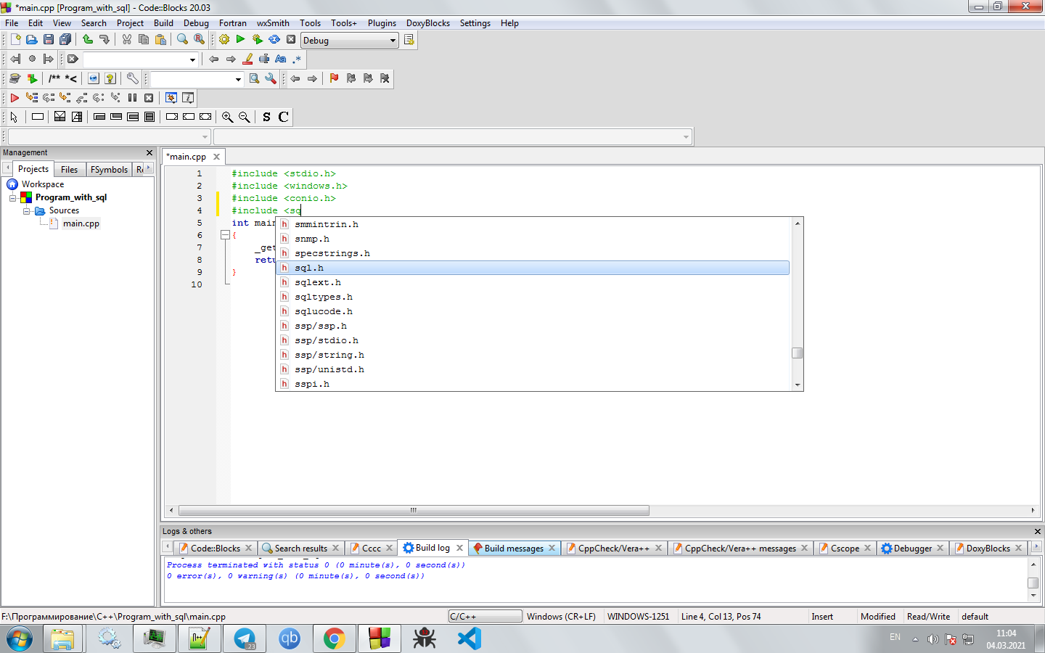
Task: Open the code completion scope dropdown
Action: (x=197, y=78)
